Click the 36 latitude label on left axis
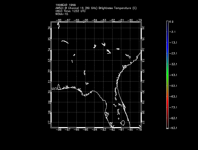Image resolution: width=198 pixels, height=150 pixels. point(49,28)
